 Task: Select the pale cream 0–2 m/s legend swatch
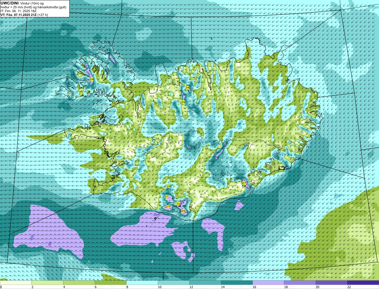point(16,282)
